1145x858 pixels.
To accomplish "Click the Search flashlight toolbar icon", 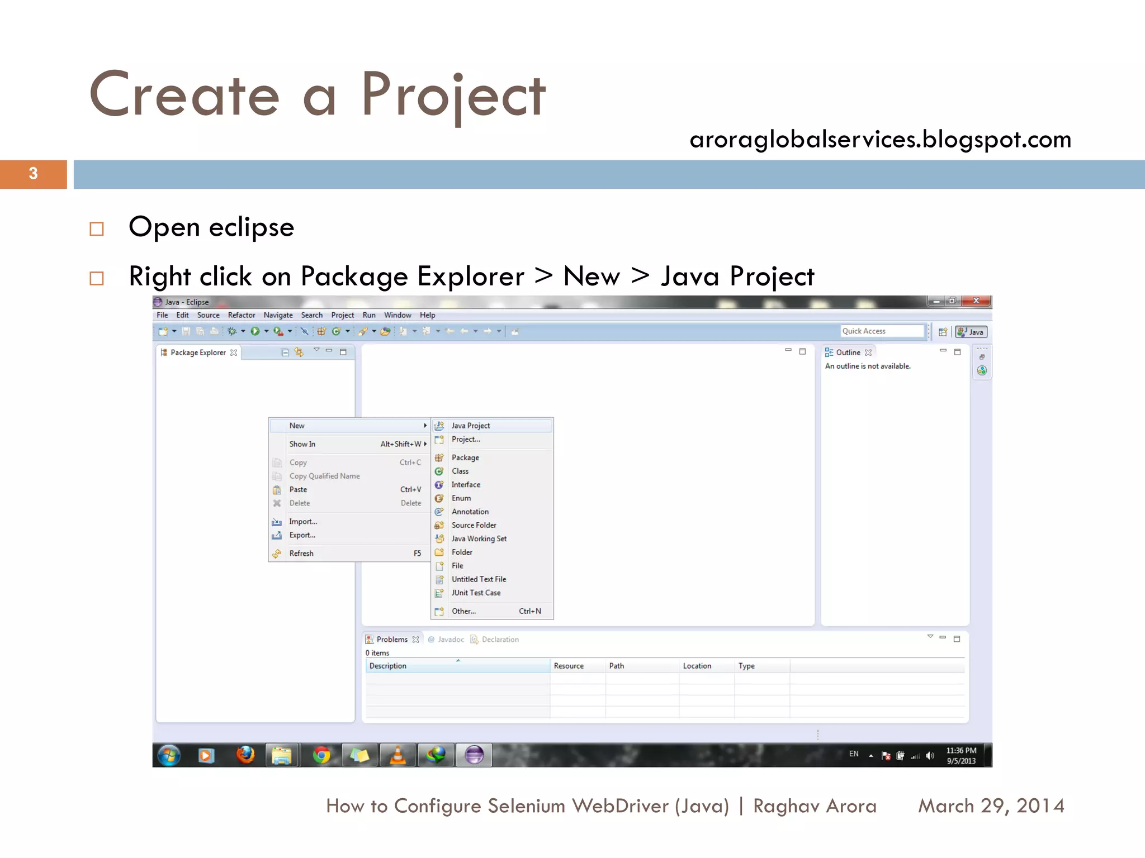I will (x=363, y=331).
